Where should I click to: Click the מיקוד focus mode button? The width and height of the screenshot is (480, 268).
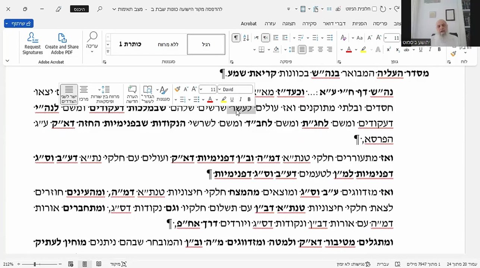tap(118, 264)
